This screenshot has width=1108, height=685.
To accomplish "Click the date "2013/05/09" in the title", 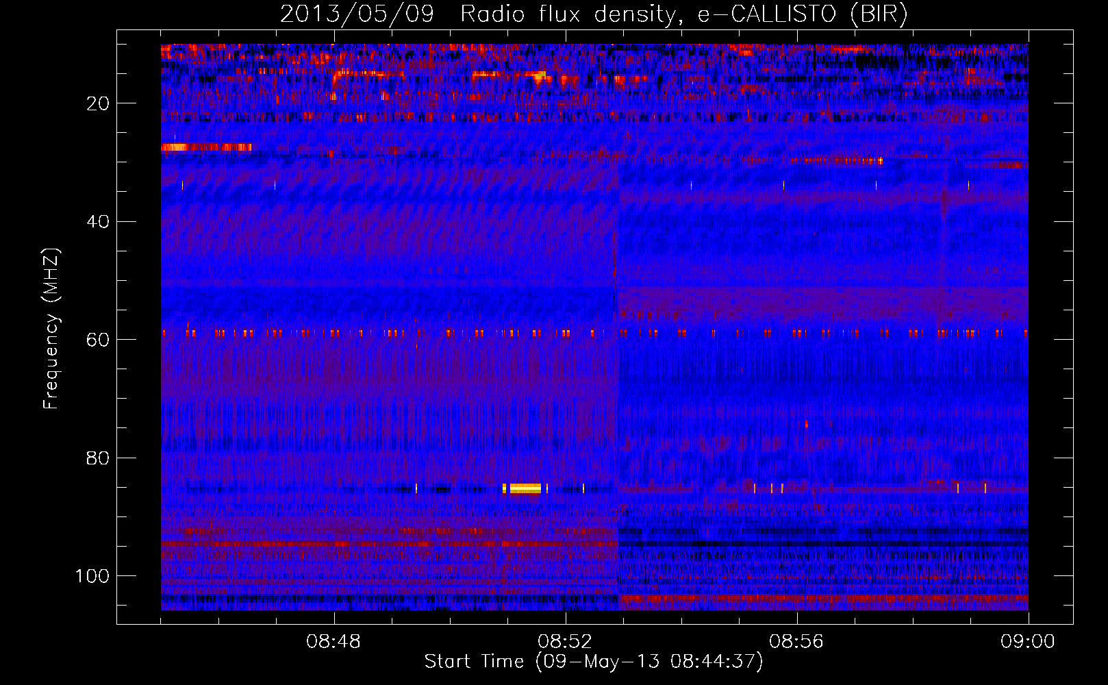I will (x=357, y=14).
